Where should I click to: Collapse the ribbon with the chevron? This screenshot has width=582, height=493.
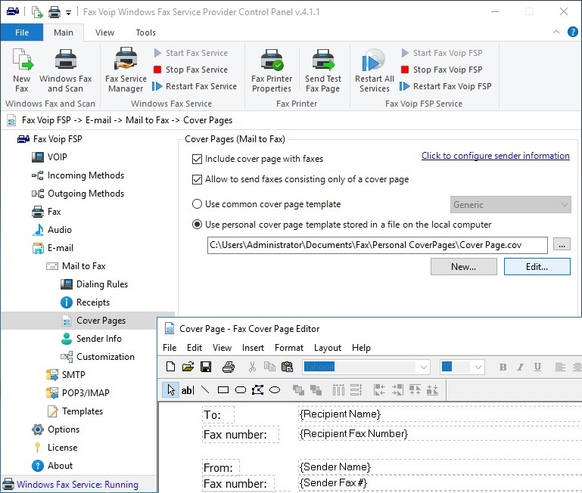point(556,32)
